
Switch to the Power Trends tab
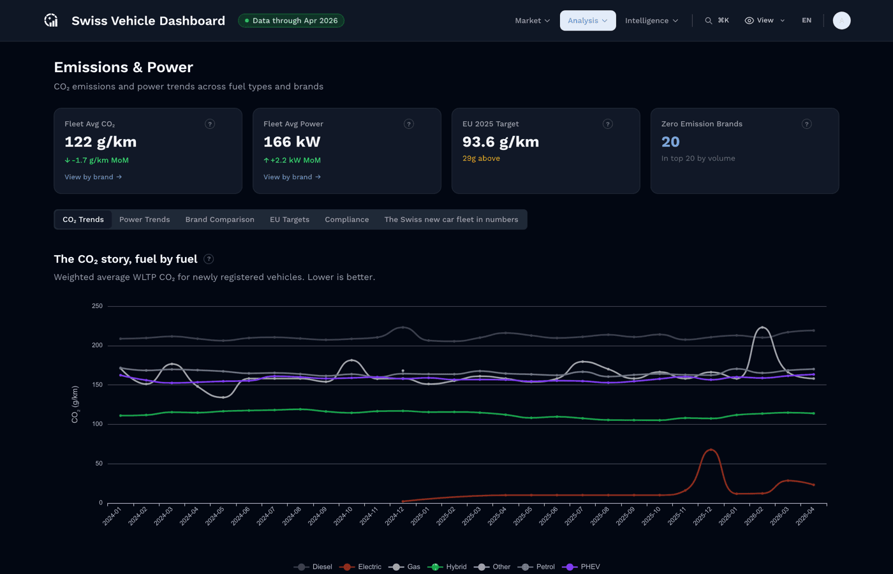pos(145,219)
